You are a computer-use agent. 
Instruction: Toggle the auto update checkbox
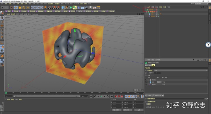pyautogui.click(x=156, y=102)
